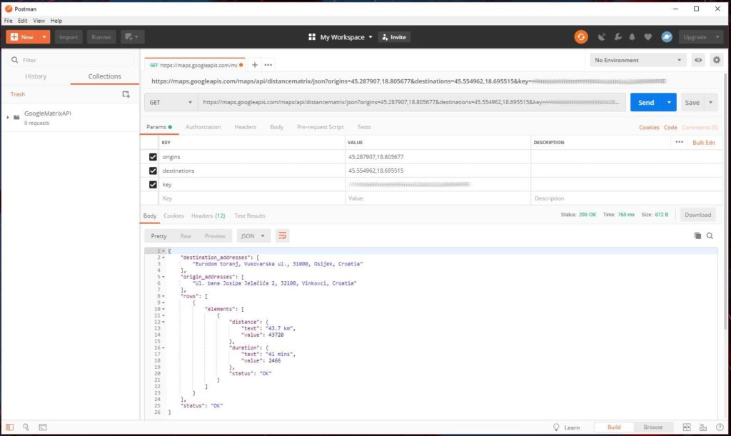Uncheck the origins parameter checkbox
Image resolution: width=731 pixels, height=436 pixels.
pyautogui.click(x=153, y=157)
